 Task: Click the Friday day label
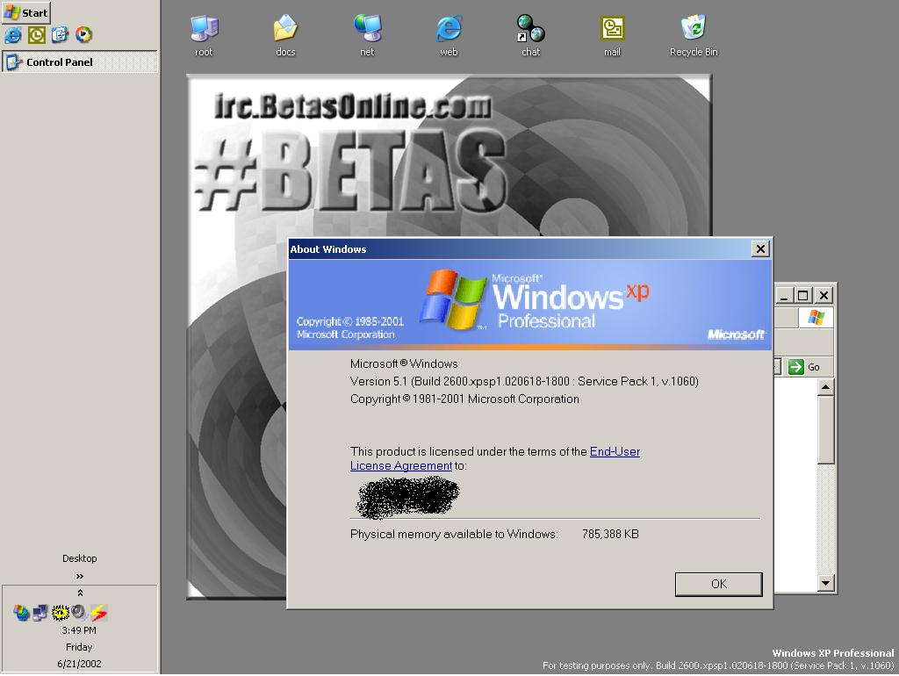tap(79, 647)
